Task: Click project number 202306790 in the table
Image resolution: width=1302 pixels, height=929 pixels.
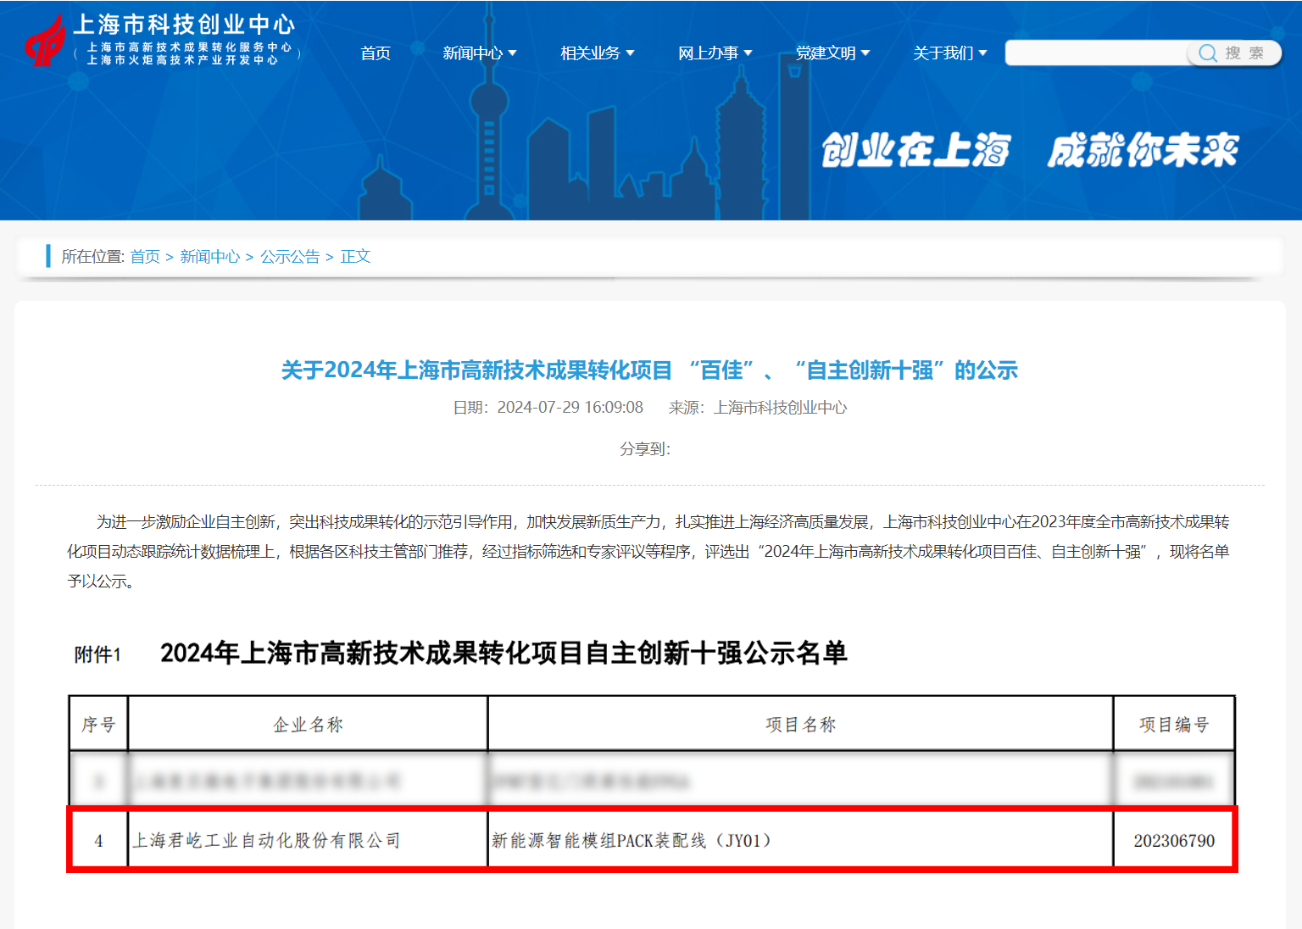Action: (1174, 841)
